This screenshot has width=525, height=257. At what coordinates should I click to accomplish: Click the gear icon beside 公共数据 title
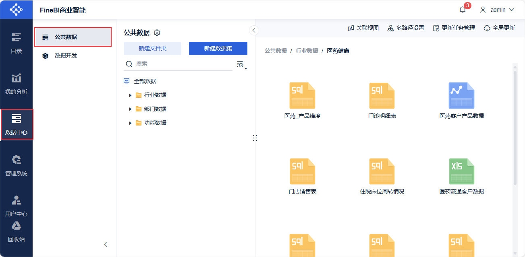pos(157,33)
